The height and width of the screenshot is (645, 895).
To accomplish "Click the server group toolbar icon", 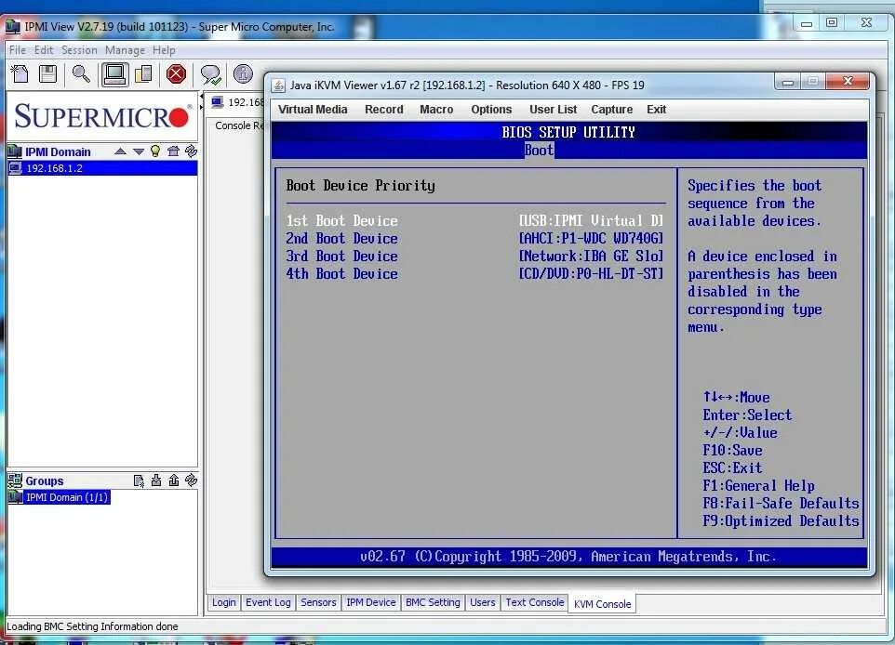I will (143, 74).
